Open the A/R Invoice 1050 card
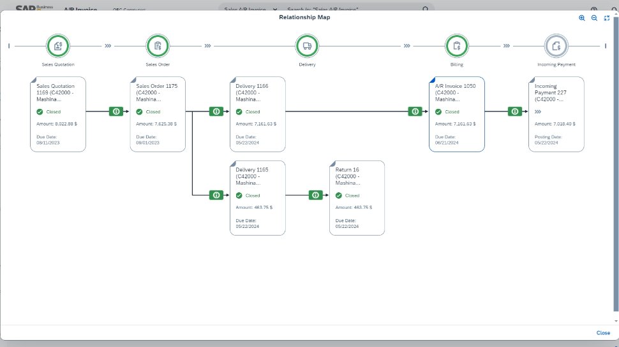Viewport: 619px width, 347px height. 456,115
